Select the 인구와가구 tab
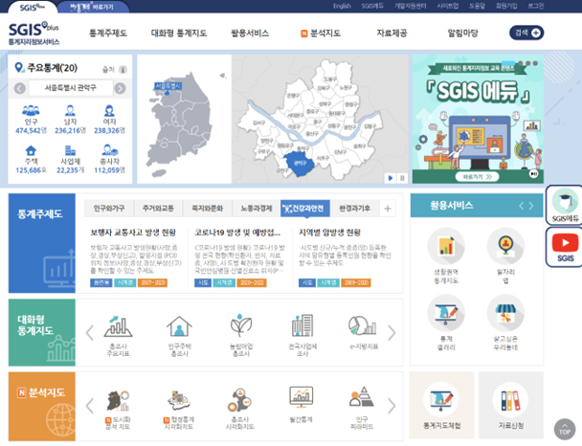The height and width of the screenshot is (446, 582). 109,208
